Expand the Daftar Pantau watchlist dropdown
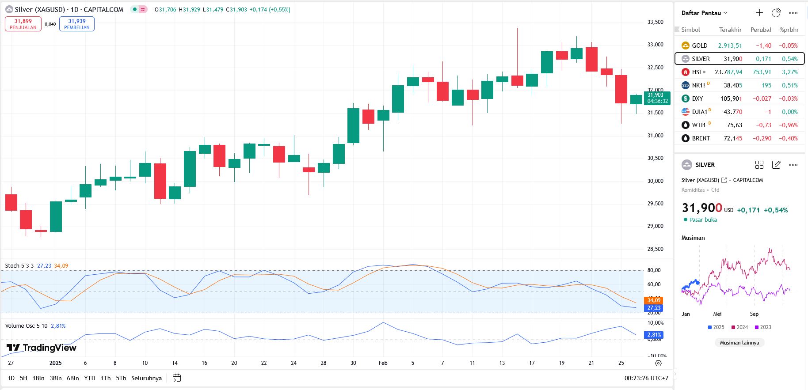 704,13
